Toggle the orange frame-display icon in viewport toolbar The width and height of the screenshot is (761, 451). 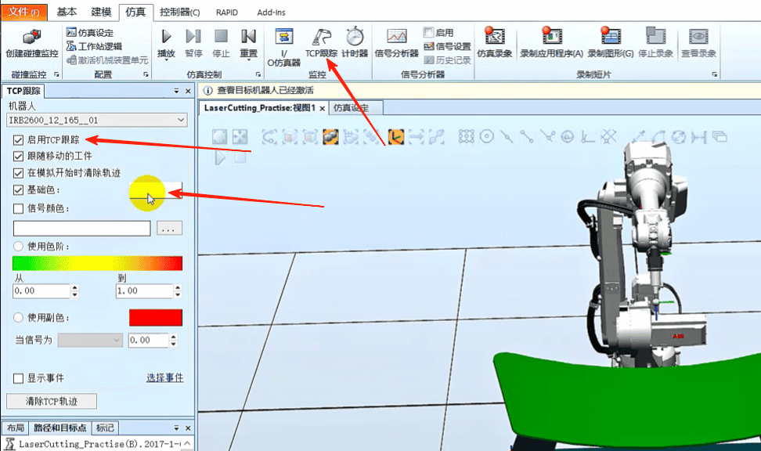tap(396, 137)
